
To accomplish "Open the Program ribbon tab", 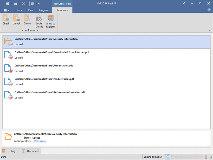I will [43, 10].
